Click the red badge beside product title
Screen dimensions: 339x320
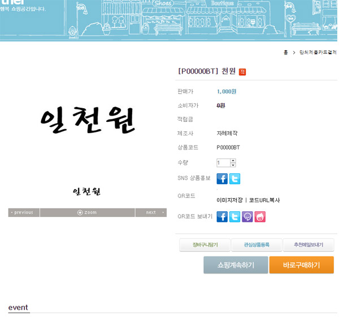coord(242,72)
